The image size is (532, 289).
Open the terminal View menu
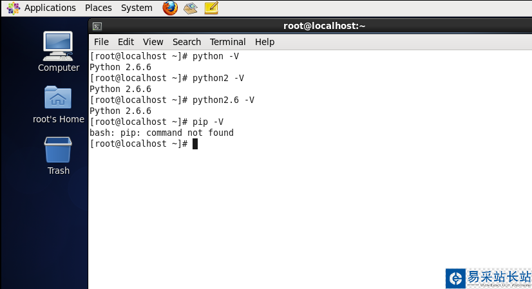pyautogui.click(x=153, y=42)
